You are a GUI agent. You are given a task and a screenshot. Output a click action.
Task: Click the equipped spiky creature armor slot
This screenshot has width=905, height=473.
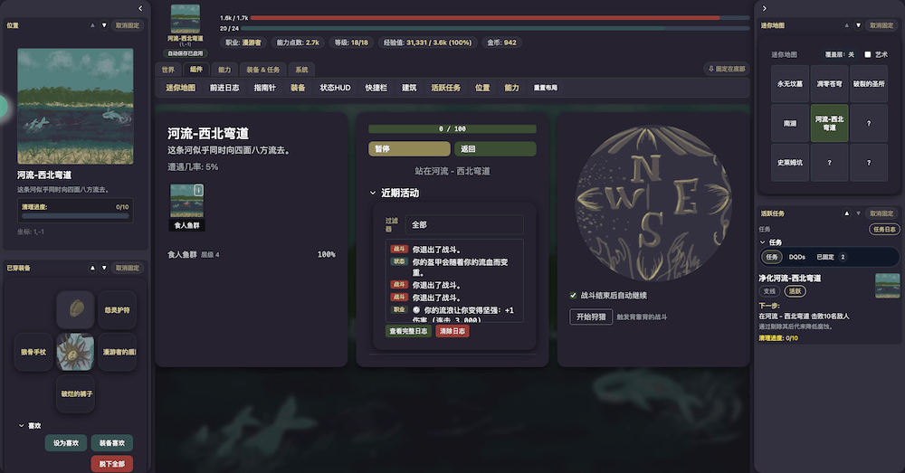click(x=76, y=352)
